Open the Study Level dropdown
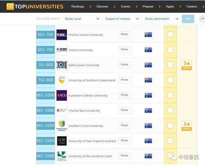The image size is (205, 166). point(82,19)
